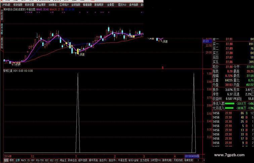Click the 净流入额 green bar
The height and width of the screenshot is (163, 254).
point(229,103)
